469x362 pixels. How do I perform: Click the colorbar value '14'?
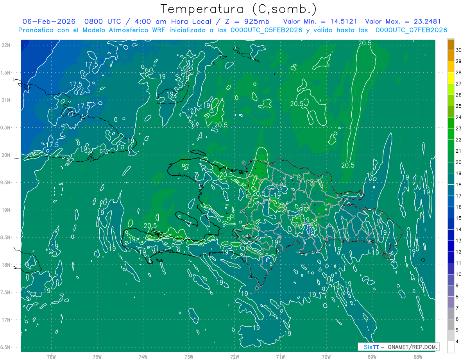pos(459,229)
